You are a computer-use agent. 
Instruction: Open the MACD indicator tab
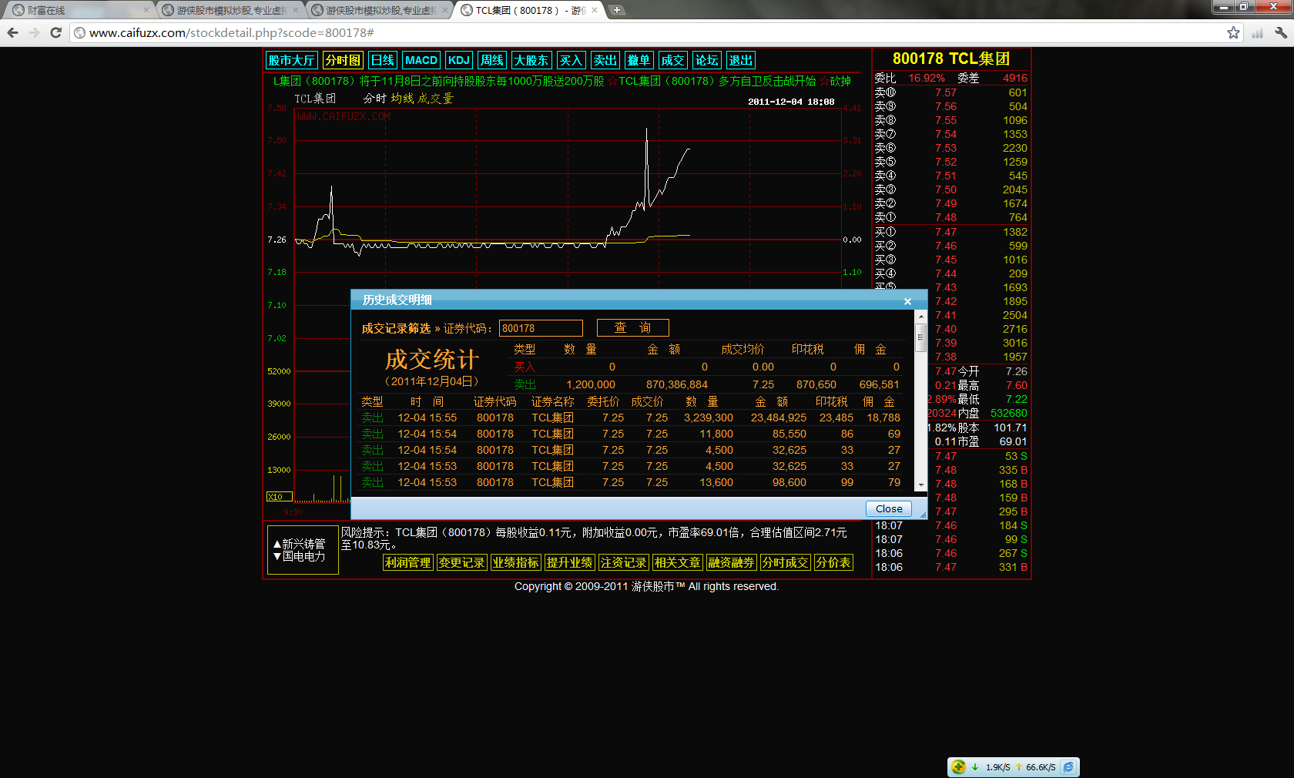(421, 60)
